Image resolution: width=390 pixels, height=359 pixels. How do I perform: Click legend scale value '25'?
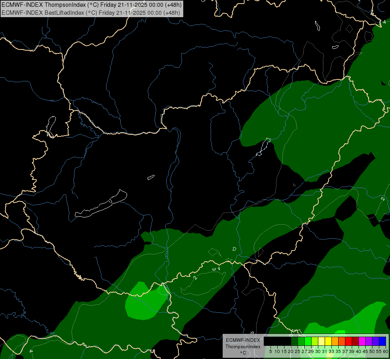(x=298, y=351)
